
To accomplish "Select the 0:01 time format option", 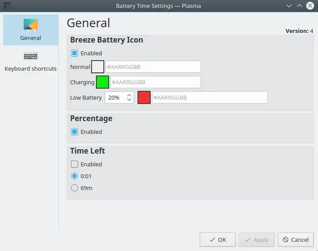I will (74, 176).
